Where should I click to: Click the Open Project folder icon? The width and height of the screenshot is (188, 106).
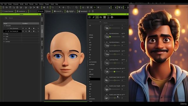[x=7, y=7]
